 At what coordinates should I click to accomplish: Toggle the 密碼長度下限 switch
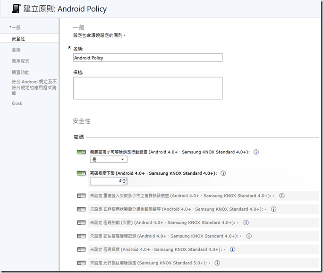[81, 173]
